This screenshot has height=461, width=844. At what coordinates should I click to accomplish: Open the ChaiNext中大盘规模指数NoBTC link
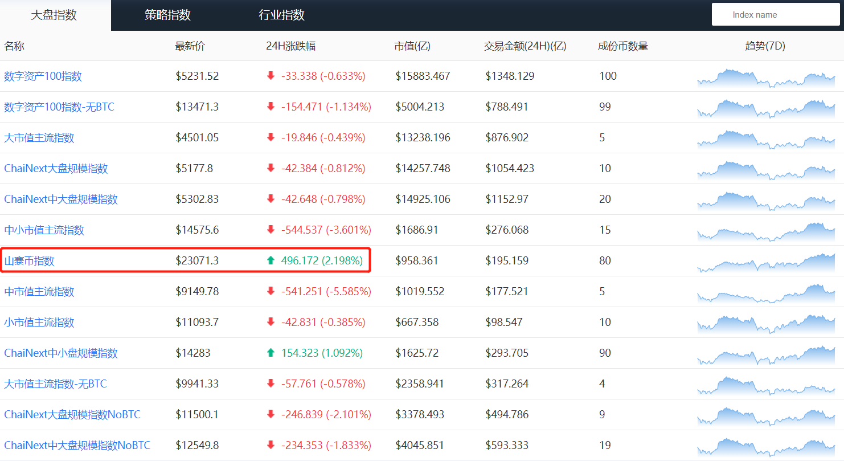(77, 446)
